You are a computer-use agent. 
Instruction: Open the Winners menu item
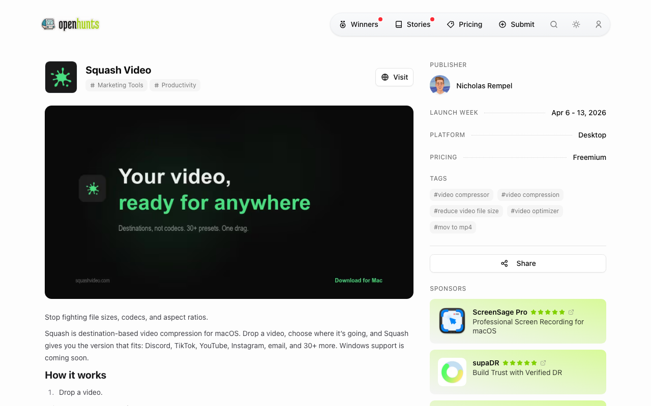click(359, 24)
